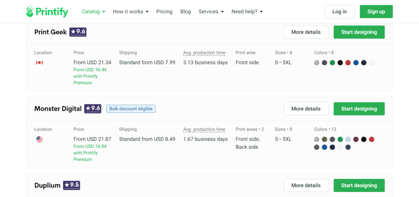419x197 pixels.
Task: Click 'Standard from USD 8.49' shipping text
Action: (x=147, y=139)
